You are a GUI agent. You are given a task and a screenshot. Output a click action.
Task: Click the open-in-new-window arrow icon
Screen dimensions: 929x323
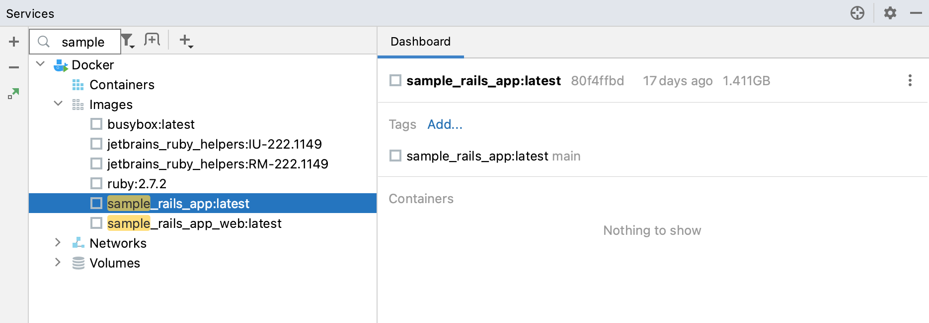pyautogui.click(x=14, y=93)
